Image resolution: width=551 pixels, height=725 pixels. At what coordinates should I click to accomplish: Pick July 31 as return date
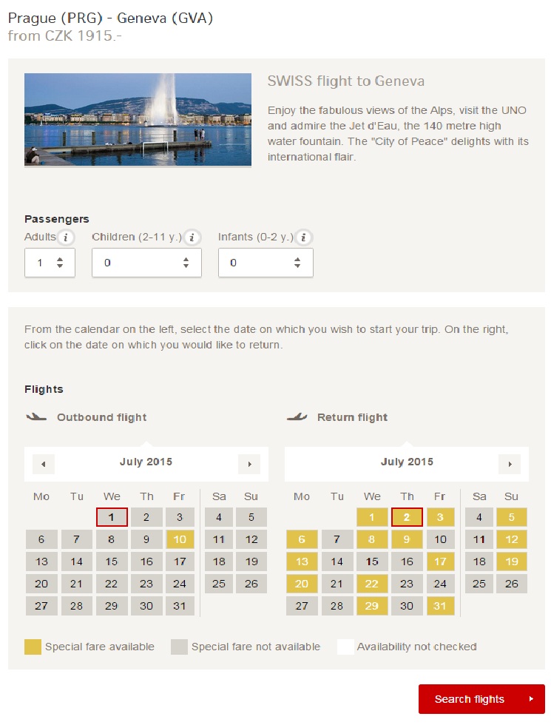[x=440, y=606]
